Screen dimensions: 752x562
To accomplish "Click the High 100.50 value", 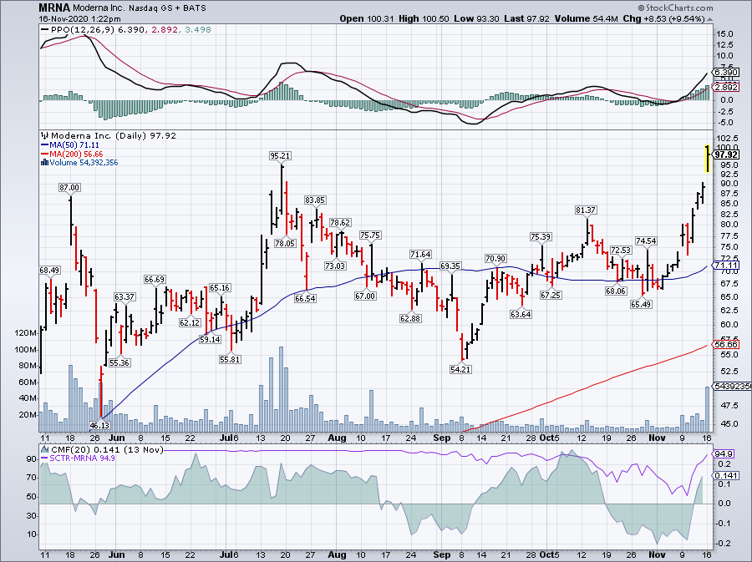I will click(424, 19).
